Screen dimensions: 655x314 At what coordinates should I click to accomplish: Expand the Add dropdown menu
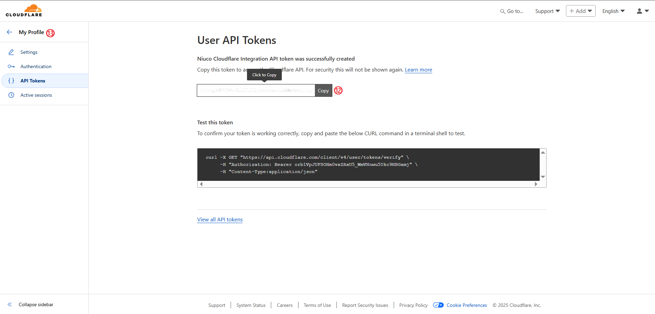[581, 11]
